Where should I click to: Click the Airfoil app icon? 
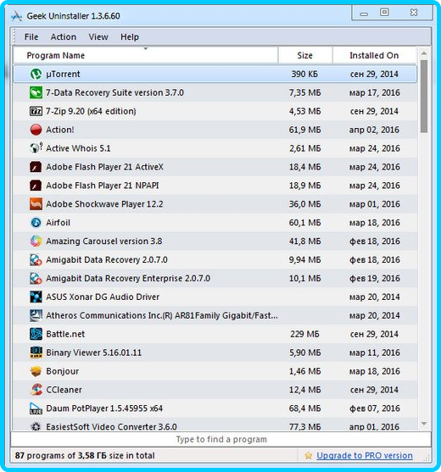coord(36,223)
